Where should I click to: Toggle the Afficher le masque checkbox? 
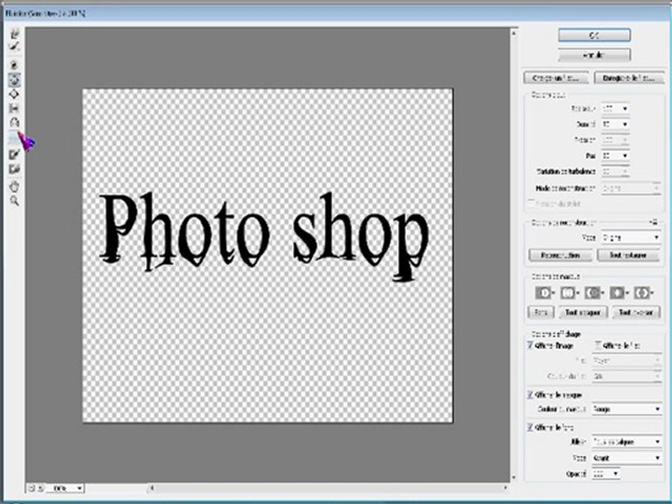(x=530, y=395)
